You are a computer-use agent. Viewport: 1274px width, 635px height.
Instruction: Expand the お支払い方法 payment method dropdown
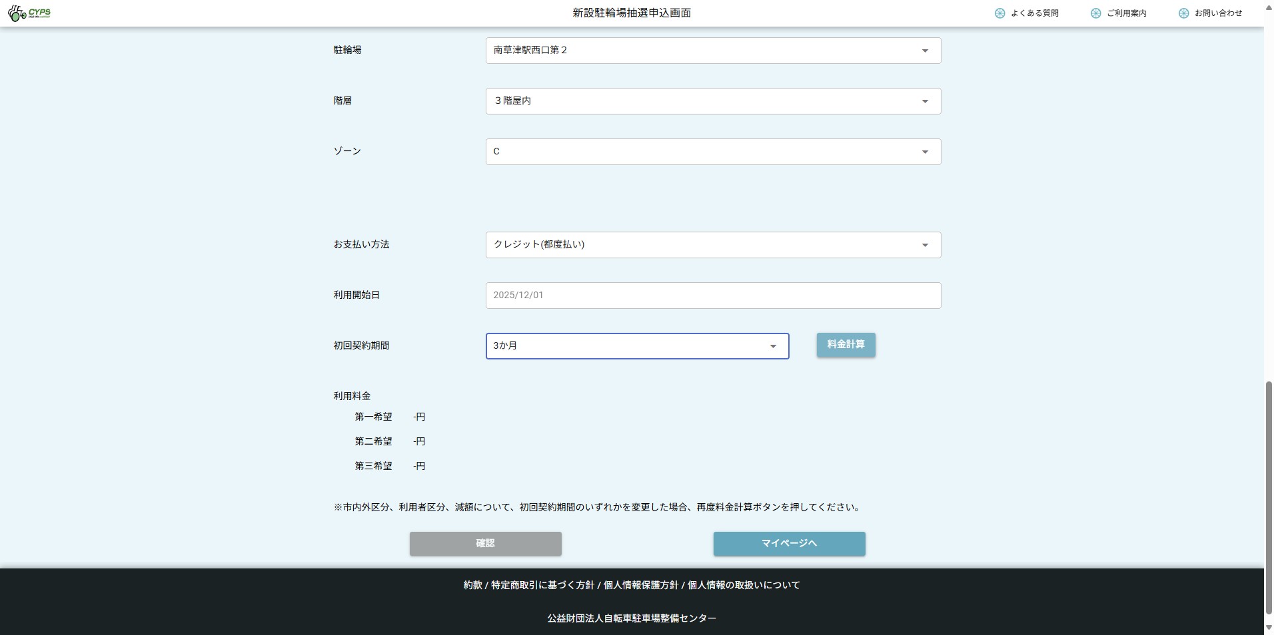pos(713,245)
